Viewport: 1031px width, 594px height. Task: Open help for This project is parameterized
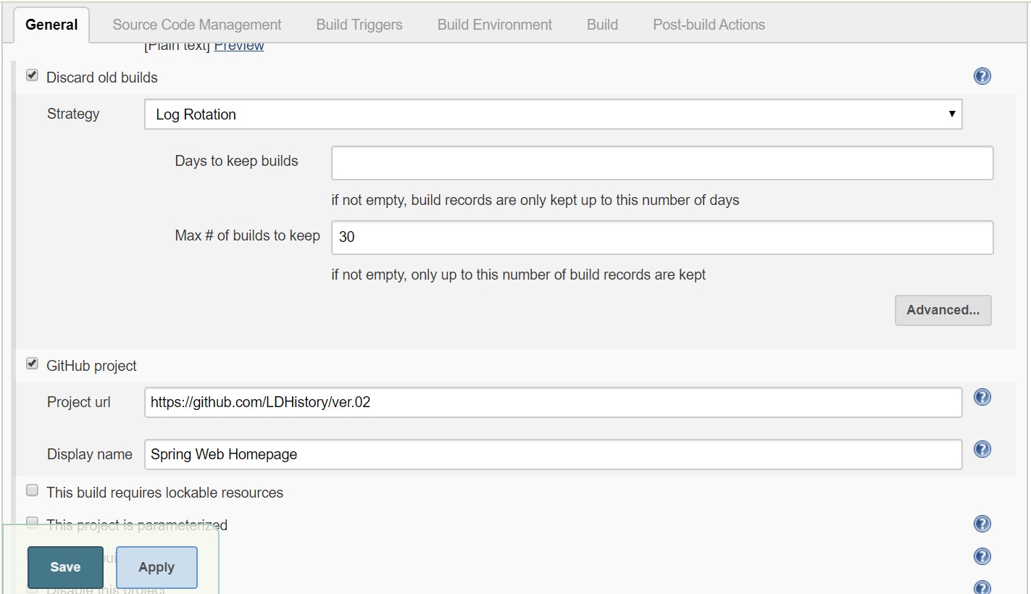pos(982,524)
